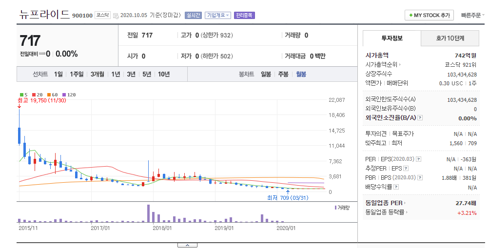
Task: Click help icon next to 추정PER EPS
Action: pyautogui.click(x=406, y=169)
